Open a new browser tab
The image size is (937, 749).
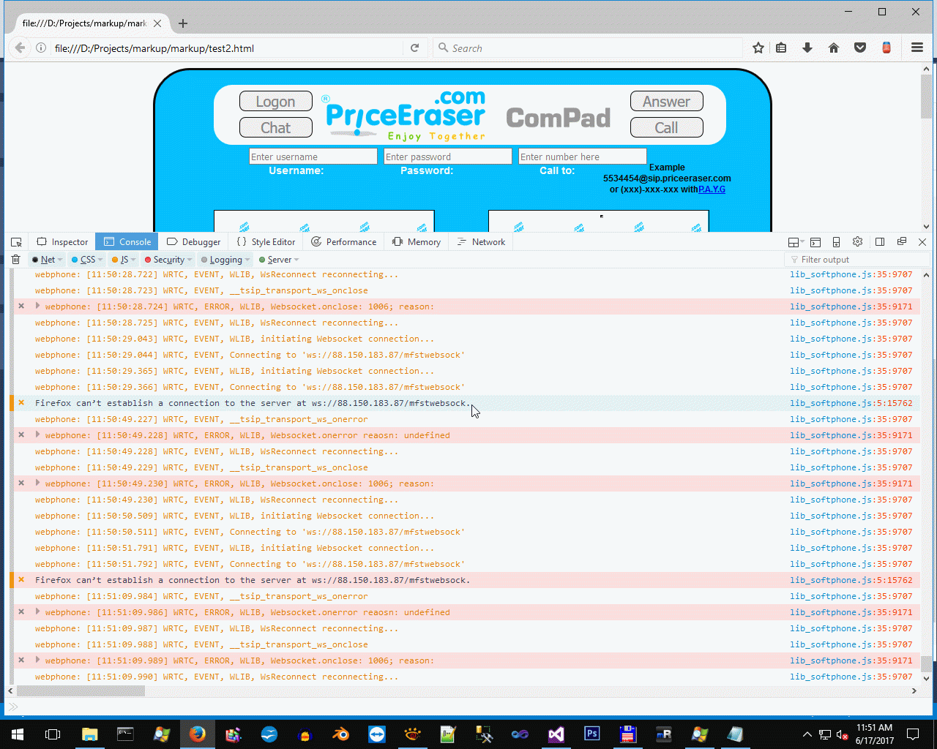[183, 23]
